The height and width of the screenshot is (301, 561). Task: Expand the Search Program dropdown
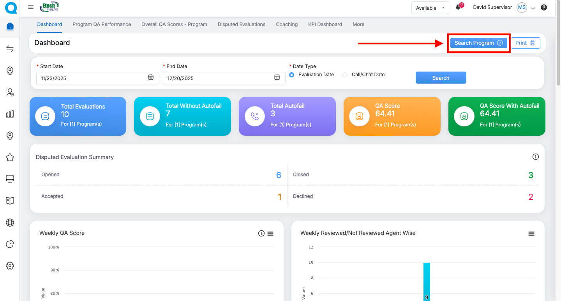[x=478, y=43]
